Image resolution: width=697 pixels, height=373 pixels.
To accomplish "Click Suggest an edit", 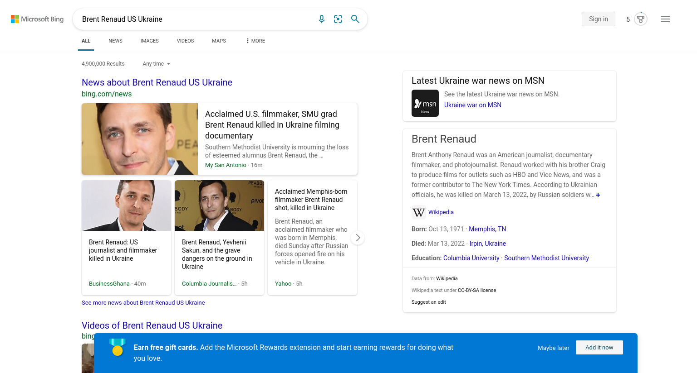I will 429,302.
